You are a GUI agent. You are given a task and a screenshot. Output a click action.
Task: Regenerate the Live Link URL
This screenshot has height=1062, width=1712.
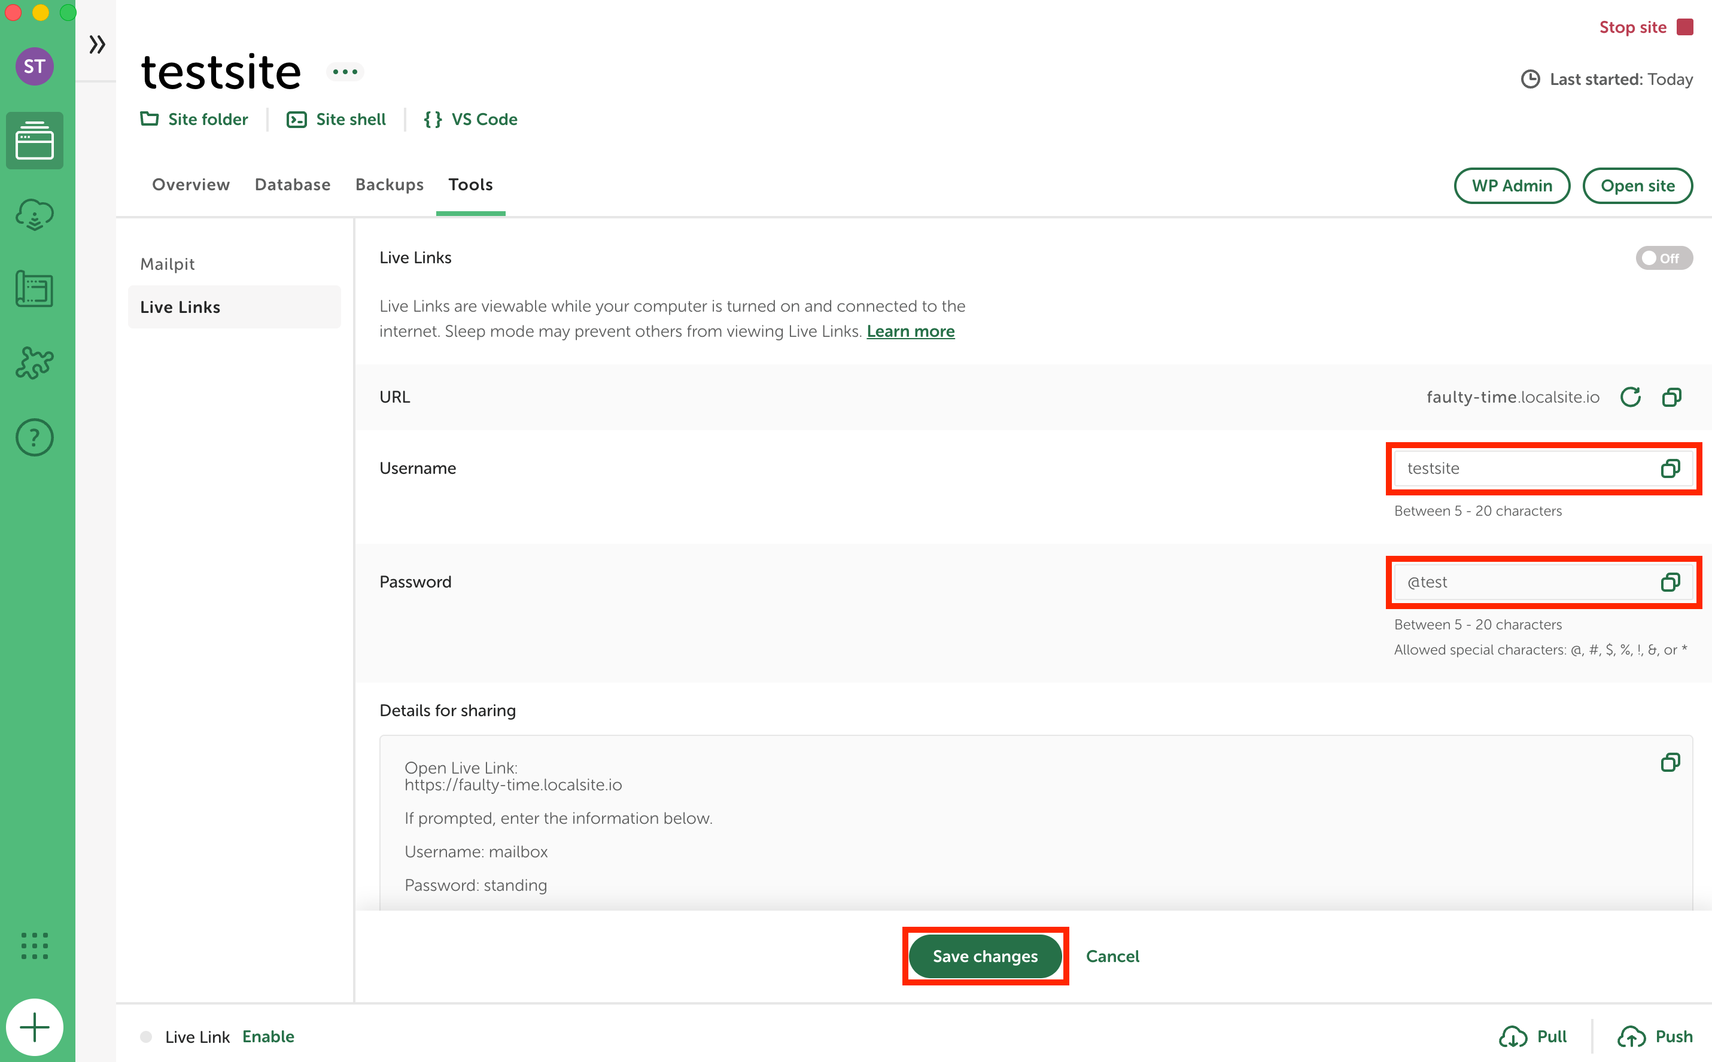(1631, 397)
